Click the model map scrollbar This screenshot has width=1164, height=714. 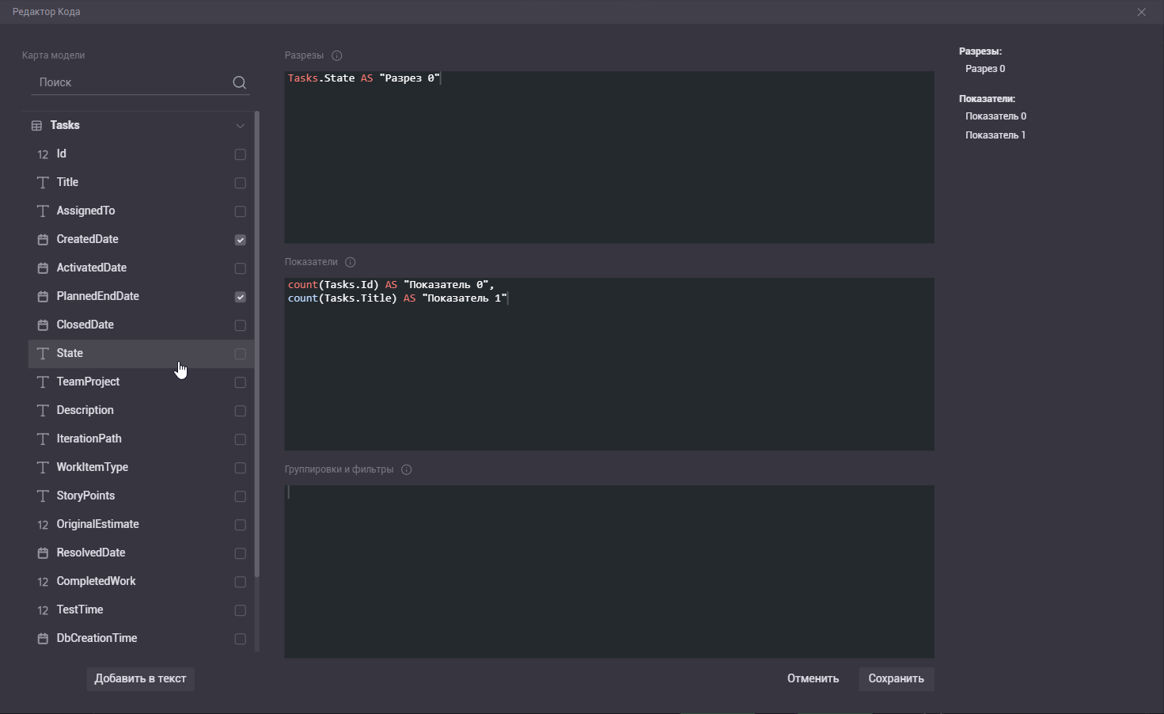[x=257, y=344]
